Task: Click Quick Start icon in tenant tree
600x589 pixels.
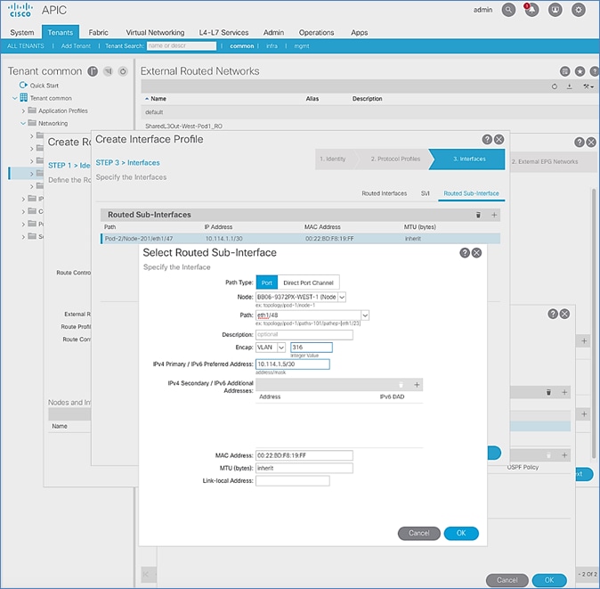Action: click(x=23, y=85)
